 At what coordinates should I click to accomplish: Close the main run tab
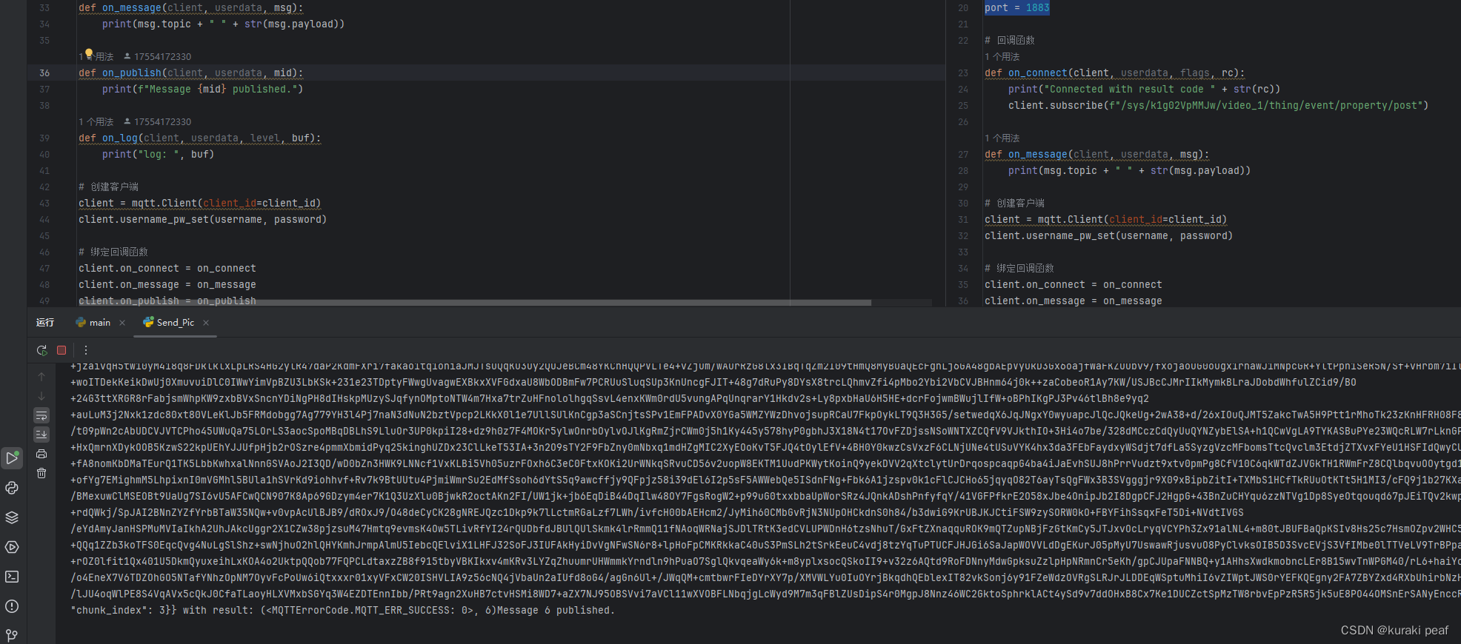tap(122, 323)
